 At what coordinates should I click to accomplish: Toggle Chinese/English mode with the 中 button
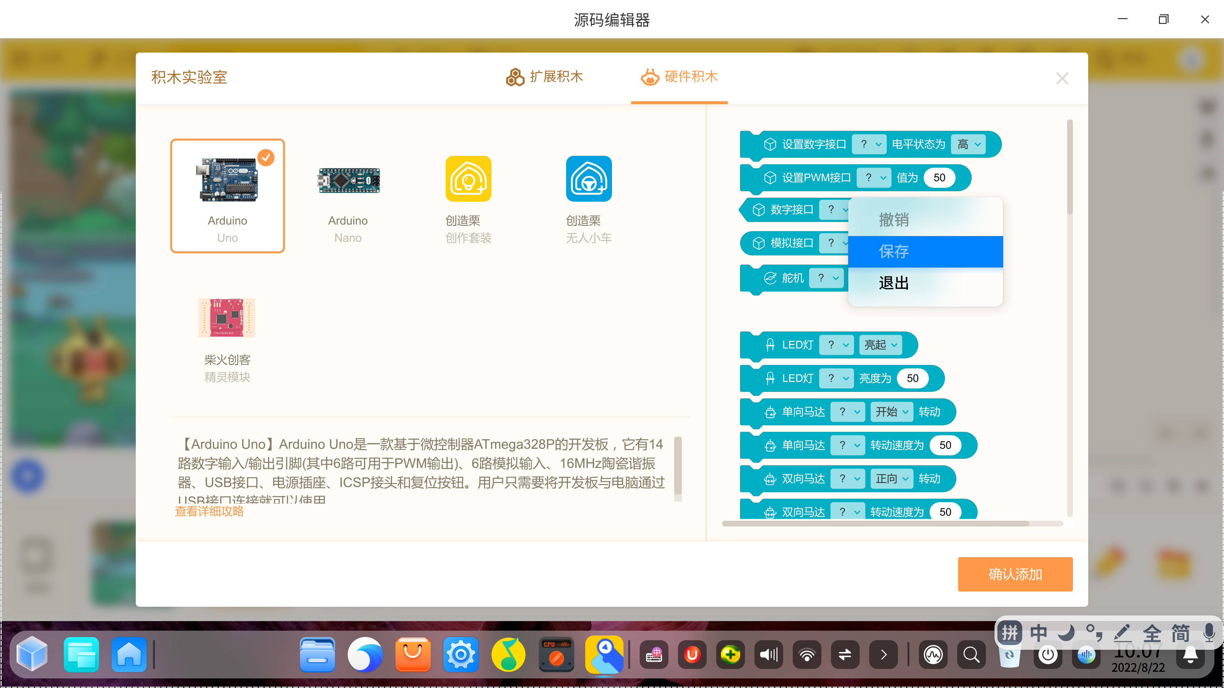click(1039, 633)
